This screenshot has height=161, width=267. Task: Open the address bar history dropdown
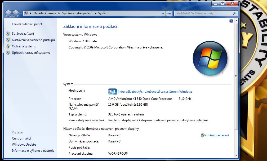click(x=163, y=13)
